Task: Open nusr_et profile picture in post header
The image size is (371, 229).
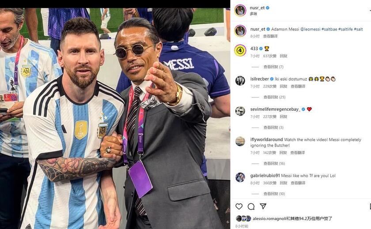Action: click(x=240, y=10)
